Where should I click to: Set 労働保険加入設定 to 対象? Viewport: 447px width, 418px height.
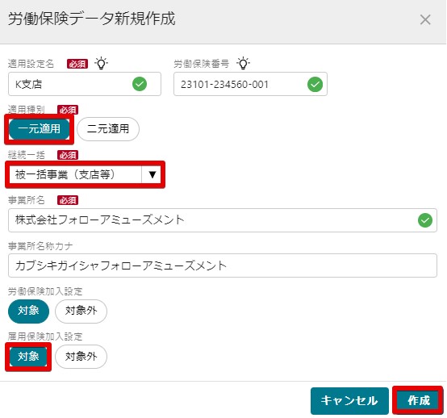28,311
